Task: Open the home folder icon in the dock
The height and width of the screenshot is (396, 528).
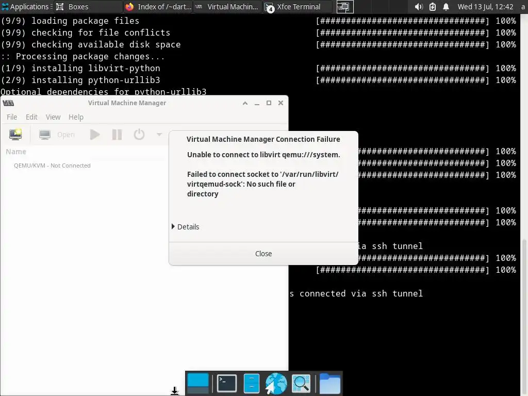Action: tap(329, 383)
